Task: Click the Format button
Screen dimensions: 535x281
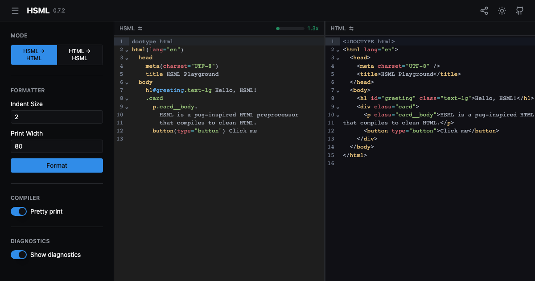Action: pos(57,165)
